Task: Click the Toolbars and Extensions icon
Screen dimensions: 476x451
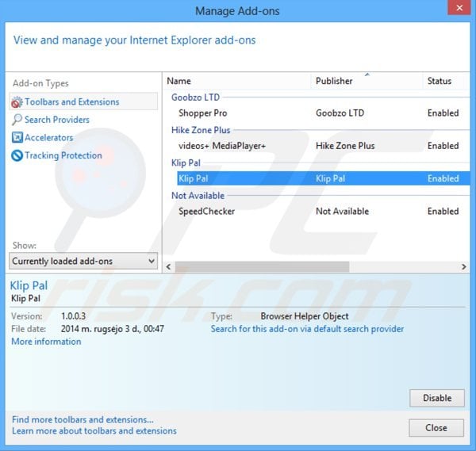Action: coord(17,102)
